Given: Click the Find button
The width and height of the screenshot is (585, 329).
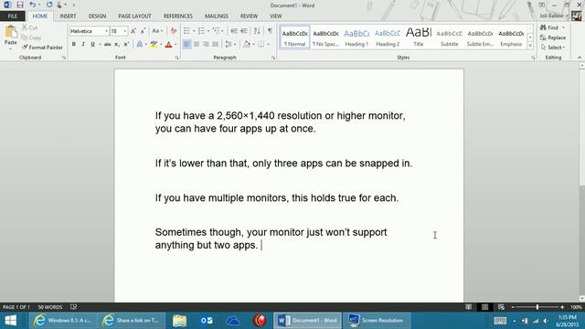Looking at the screenshot, I should pyautogui.click(x=550, y=27).
